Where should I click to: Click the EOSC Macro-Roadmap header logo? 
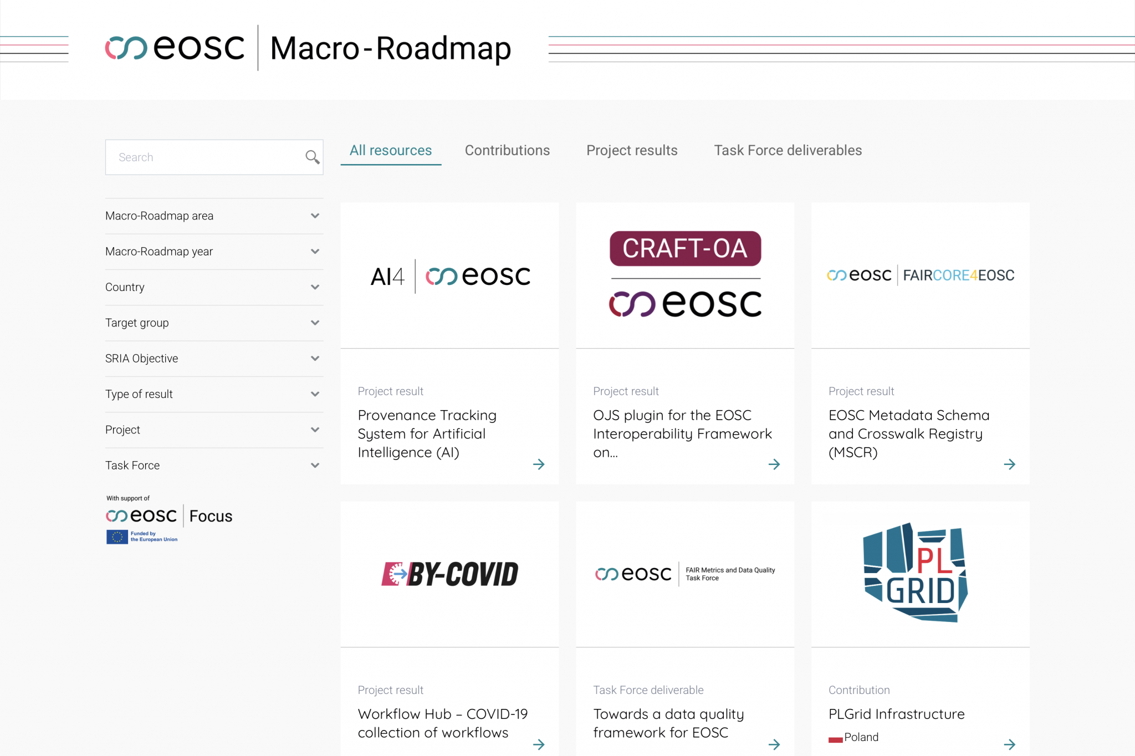coord(308,48)
